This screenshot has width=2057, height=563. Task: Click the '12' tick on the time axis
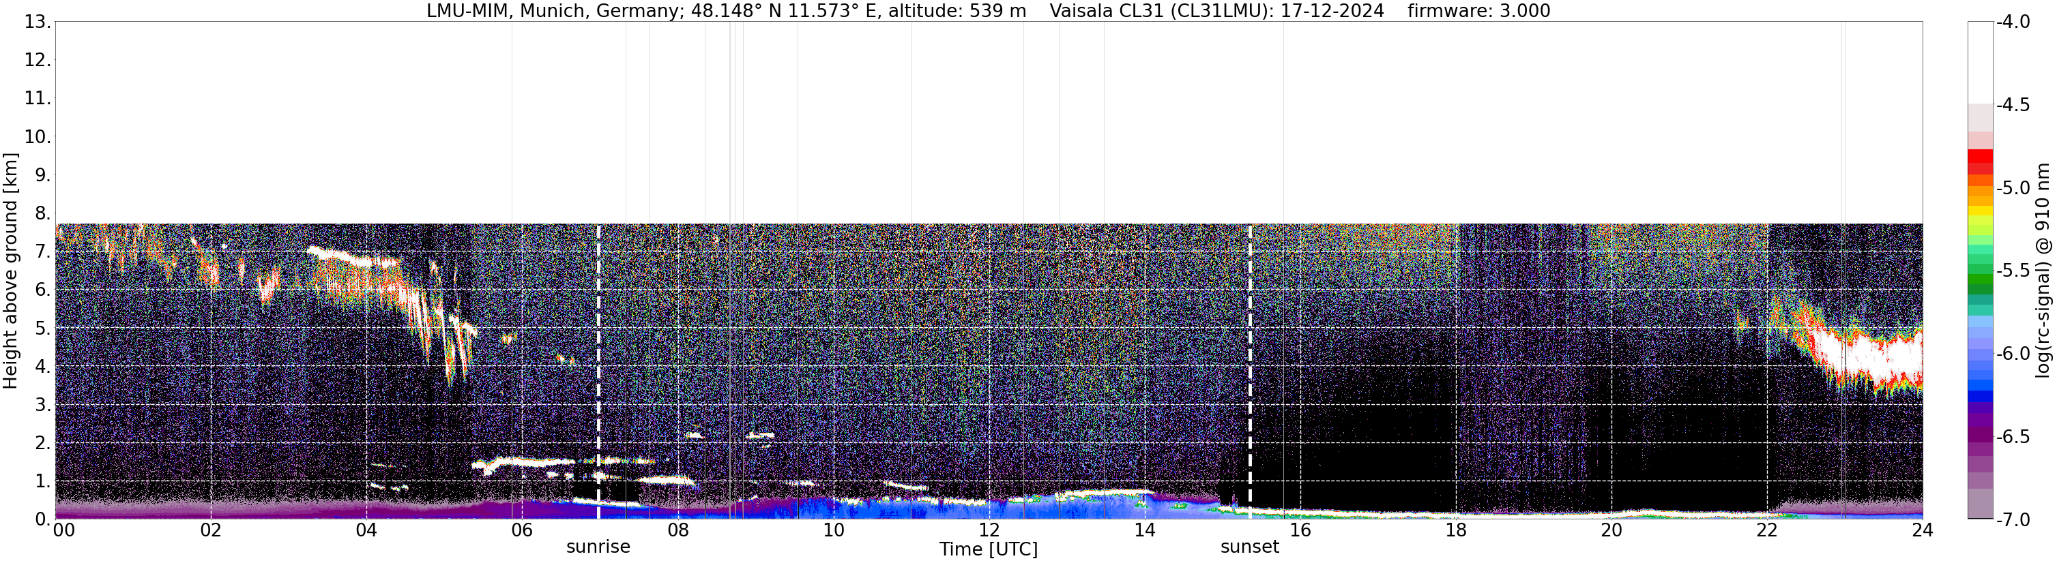point(989,530)
